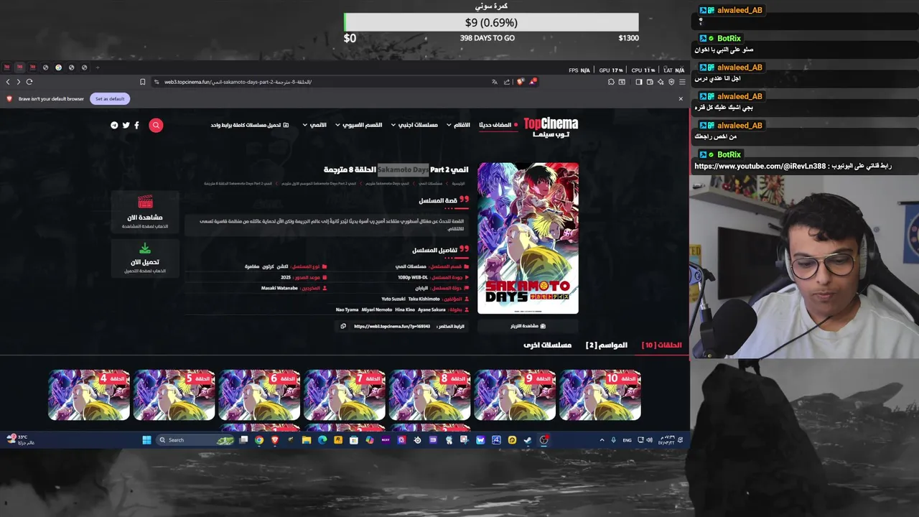Open a new browser tab with plus
Viewport: 919px width, 517px height.
pyautogui.click(x=98, y=67)
